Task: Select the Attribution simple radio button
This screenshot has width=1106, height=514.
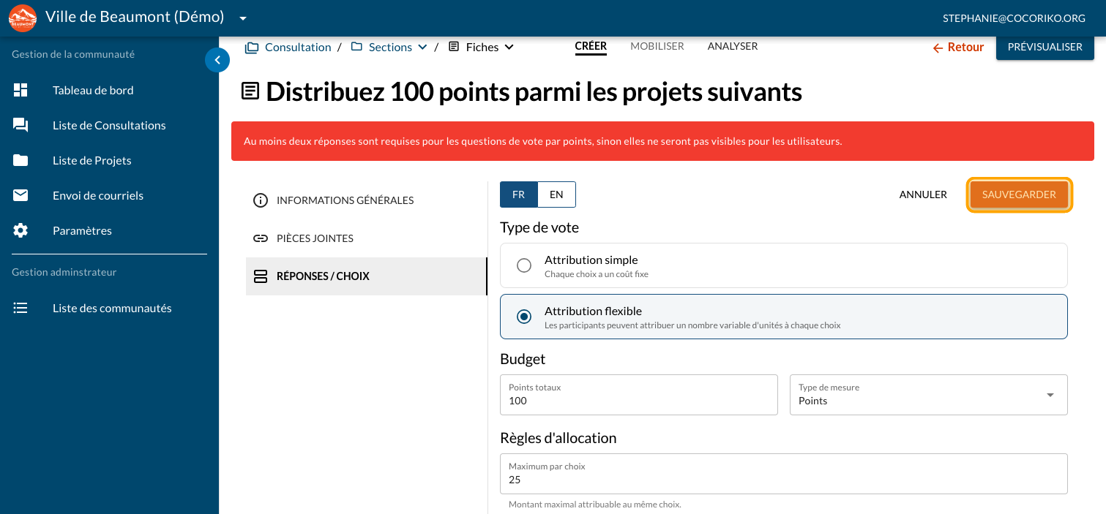Action: click(524, 265)
